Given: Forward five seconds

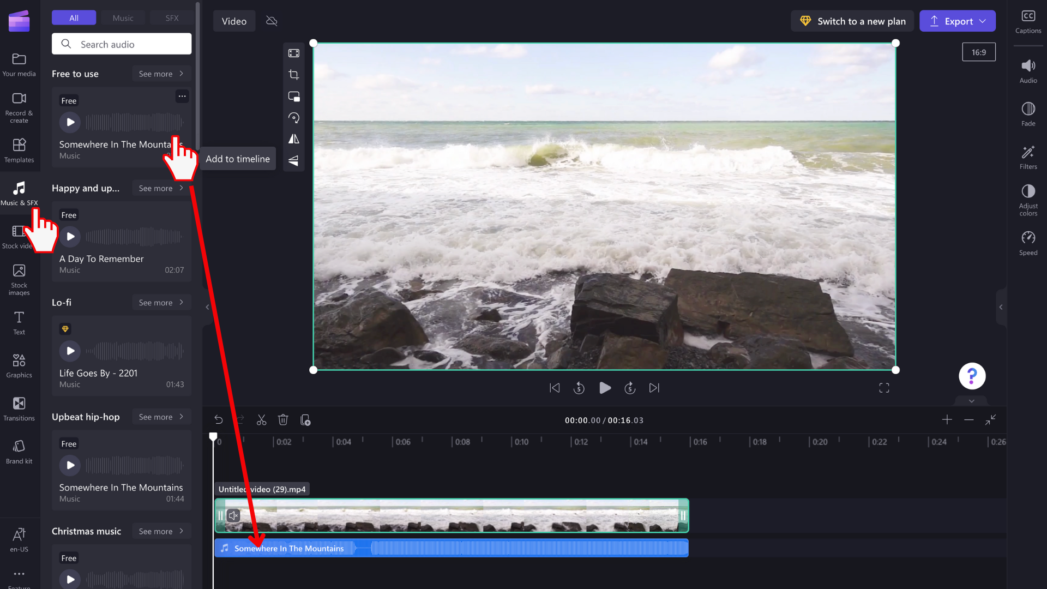Looking at the screenshot, I should (630, 388).
